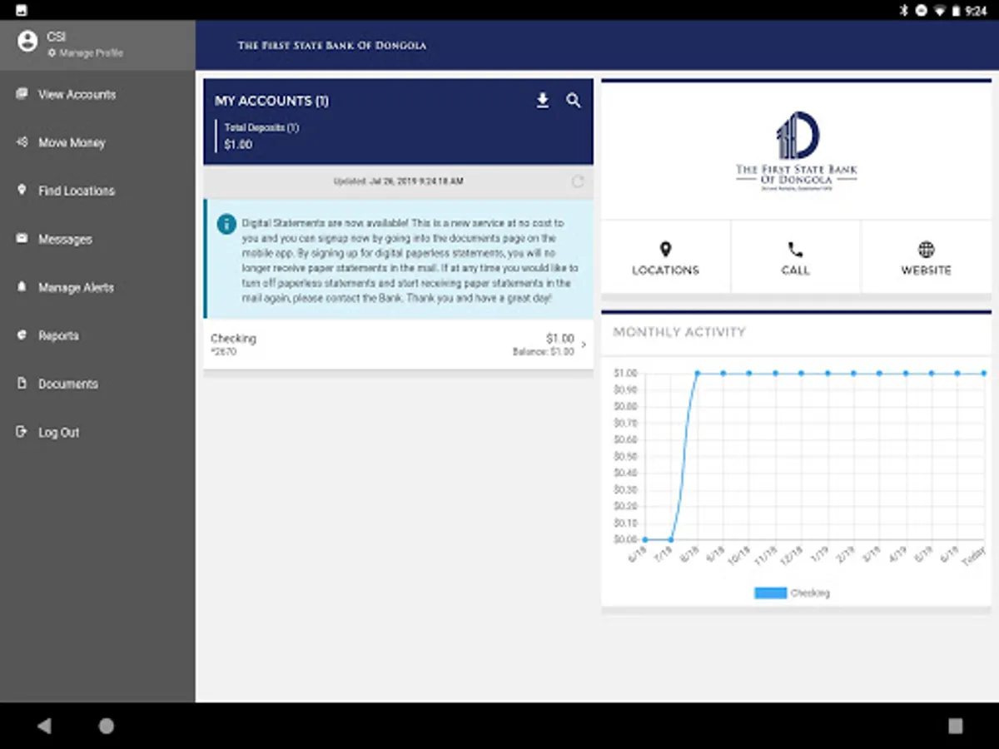Image resolution: width=999 pixels, height=749 pixels.
Task: Expand the Checking account details chevron
Action: click(x=583, y=343)
